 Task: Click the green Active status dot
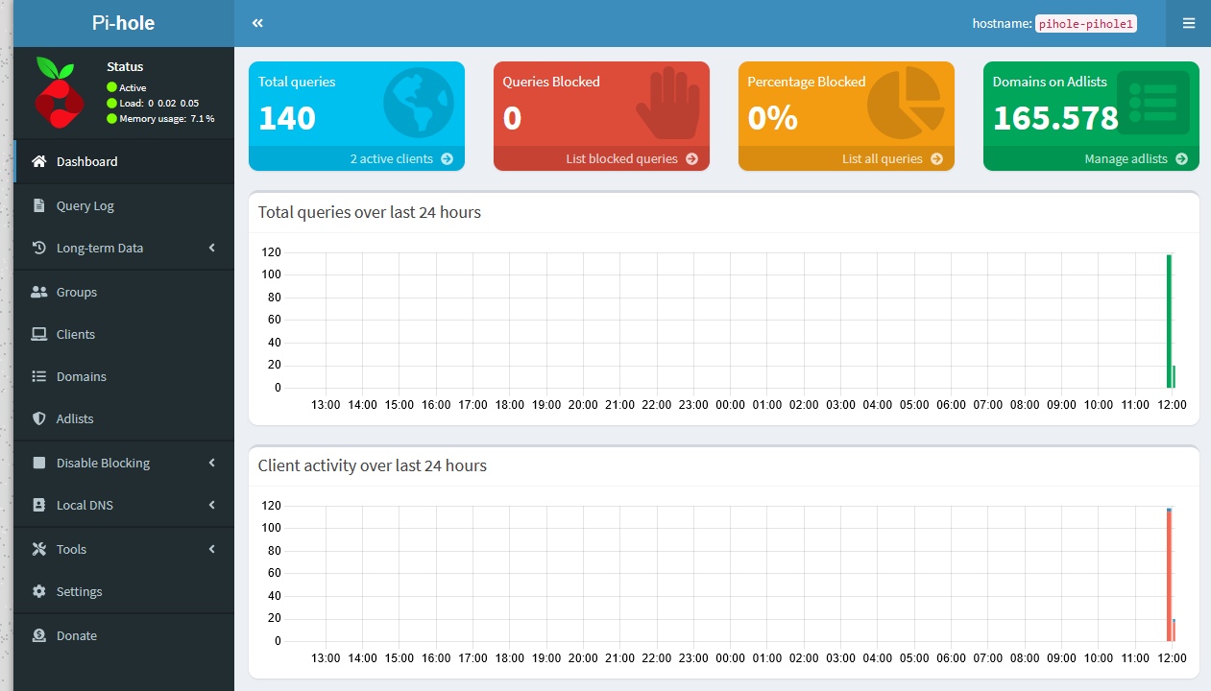pos(111,87)
